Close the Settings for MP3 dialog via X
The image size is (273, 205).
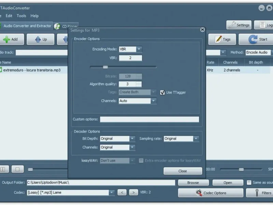point(202,30)
